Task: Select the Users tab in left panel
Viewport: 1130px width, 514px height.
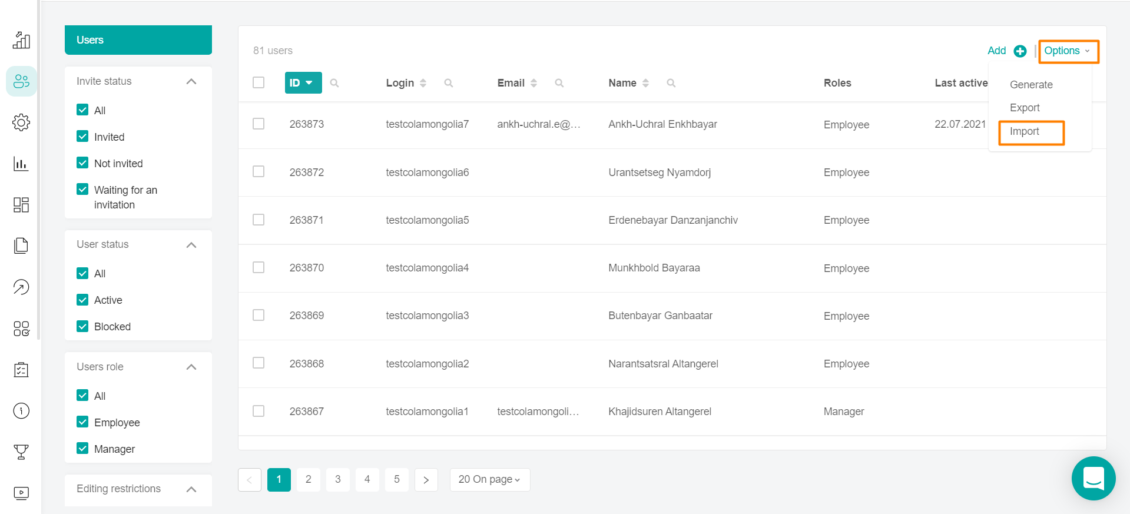Action: [138, 40]
